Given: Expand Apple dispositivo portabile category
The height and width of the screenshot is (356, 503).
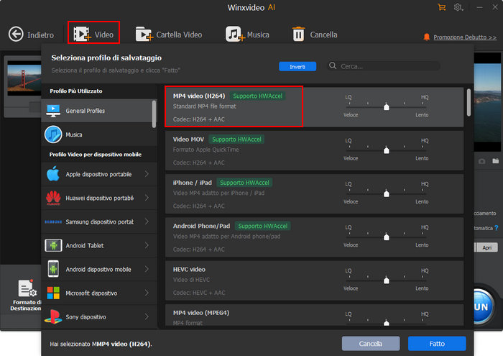Looking at the screenshot, I should click(97, 173).
